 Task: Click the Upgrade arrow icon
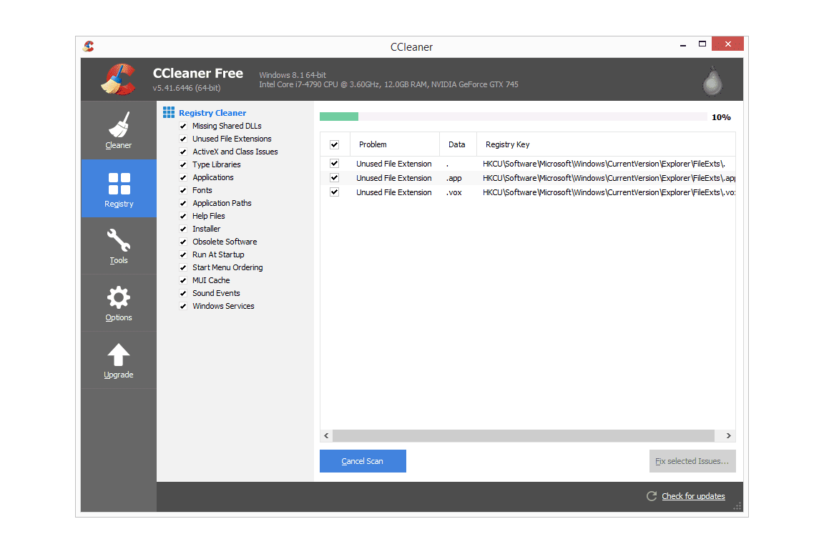pyautogui.click(x=119, y=355)
